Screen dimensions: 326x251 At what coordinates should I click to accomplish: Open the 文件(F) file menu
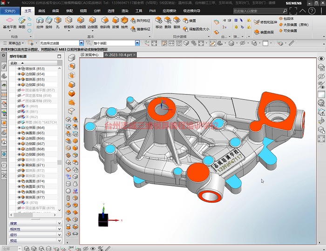click(10, 11)
